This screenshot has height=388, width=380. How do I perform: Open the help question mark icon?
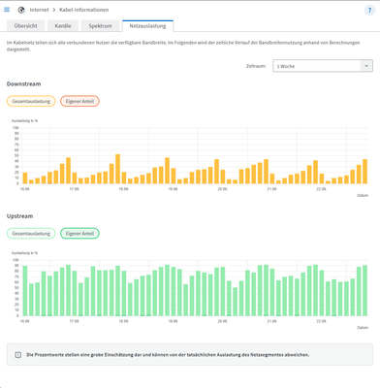point(369,11)
